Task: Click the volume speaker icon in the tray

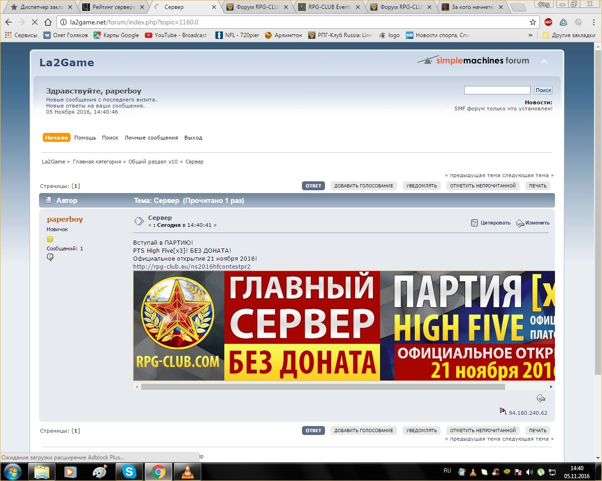Action: (530, 472)
